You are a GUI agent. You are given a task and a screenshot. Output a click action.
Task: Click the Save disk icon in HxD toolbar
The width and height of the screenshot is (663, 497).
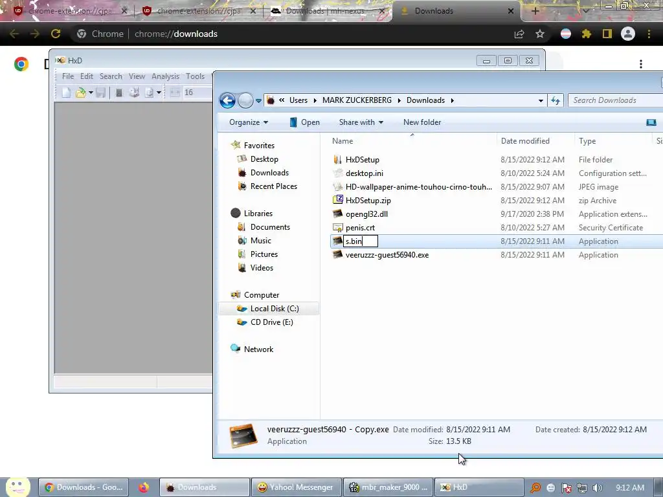[x=100, y=93]
